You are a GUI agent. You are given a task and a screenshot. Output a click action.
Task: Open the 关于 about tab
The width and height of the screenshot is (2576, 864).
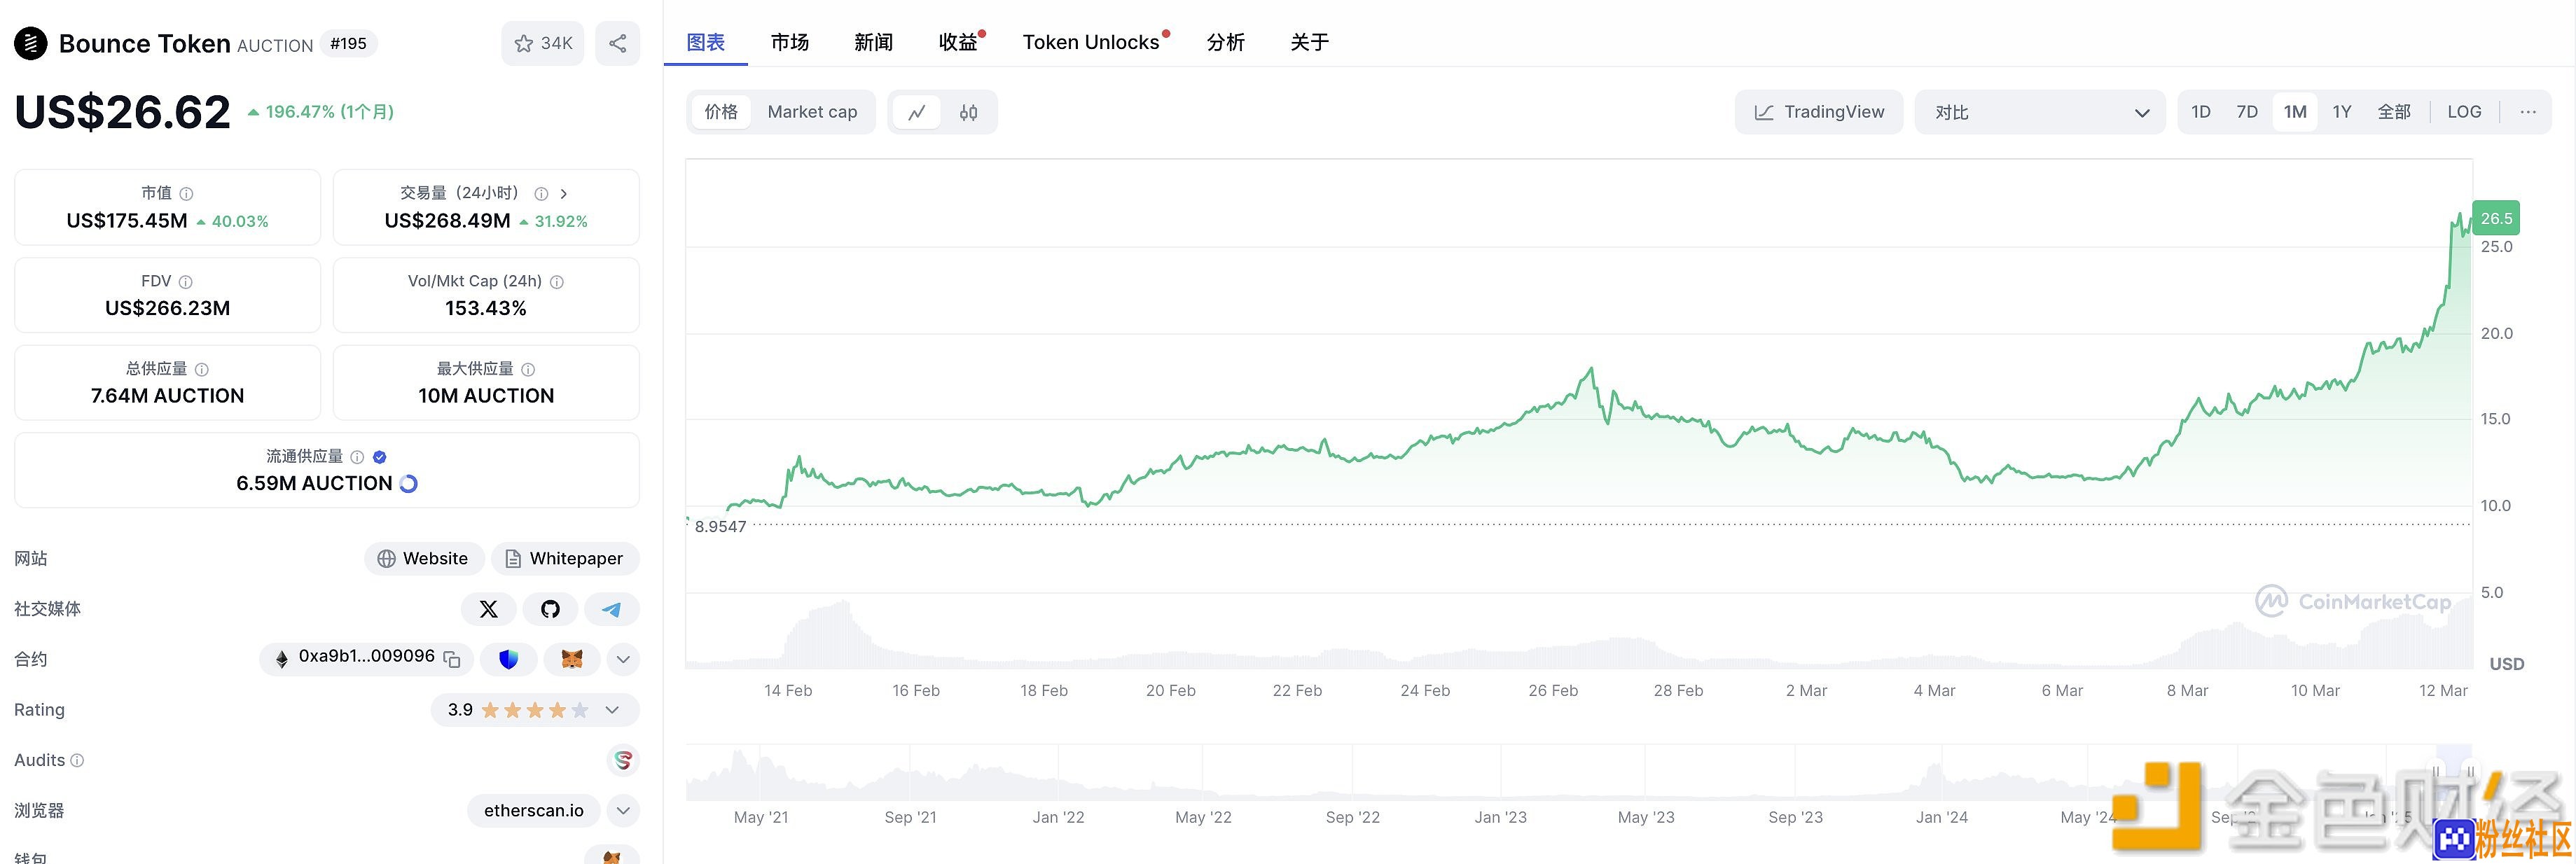tap(1310, 42)
